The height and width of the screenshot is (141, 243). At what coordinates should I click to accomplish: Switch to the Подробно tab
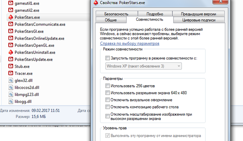point(155,14)
